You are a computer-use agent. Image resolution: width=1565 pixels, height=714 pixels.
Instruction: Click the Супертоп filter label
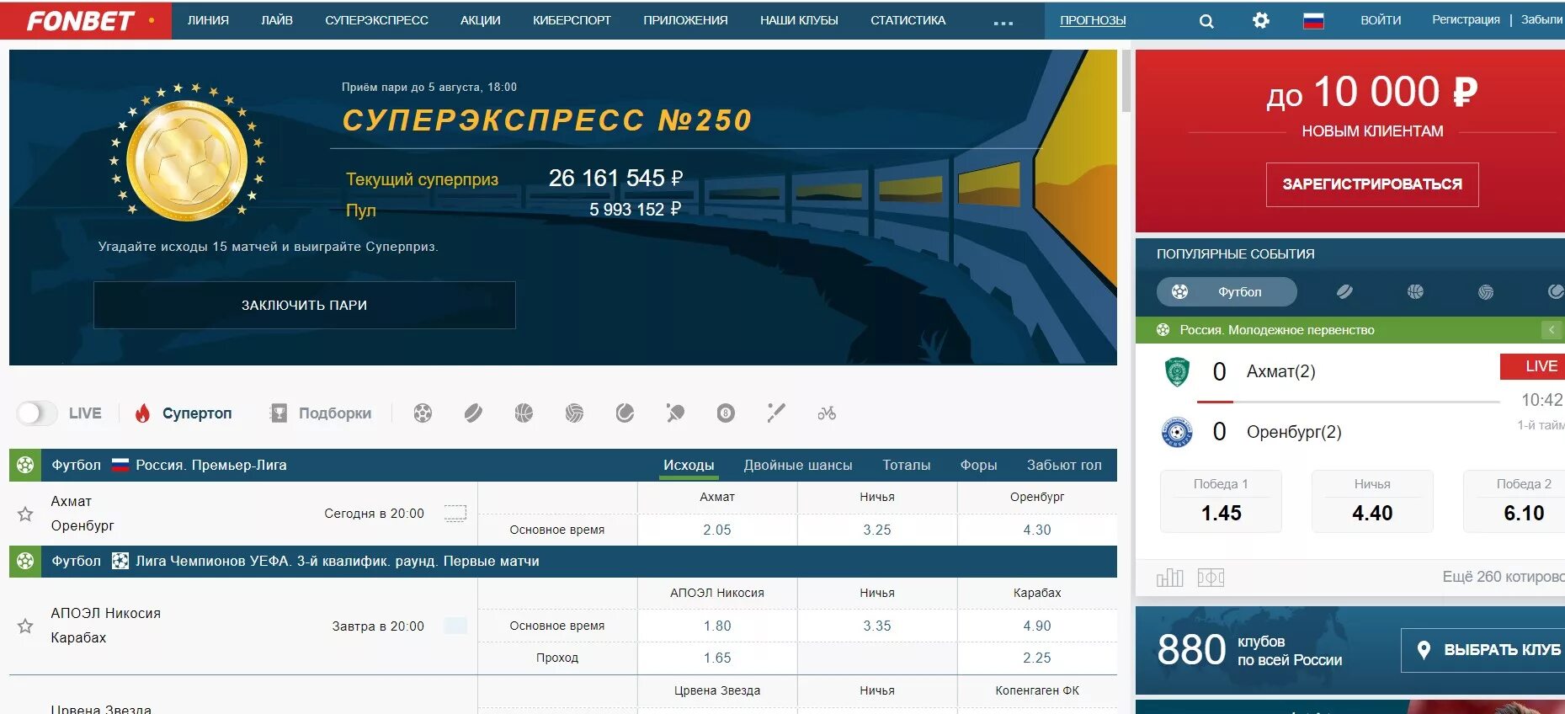point(197,413)
